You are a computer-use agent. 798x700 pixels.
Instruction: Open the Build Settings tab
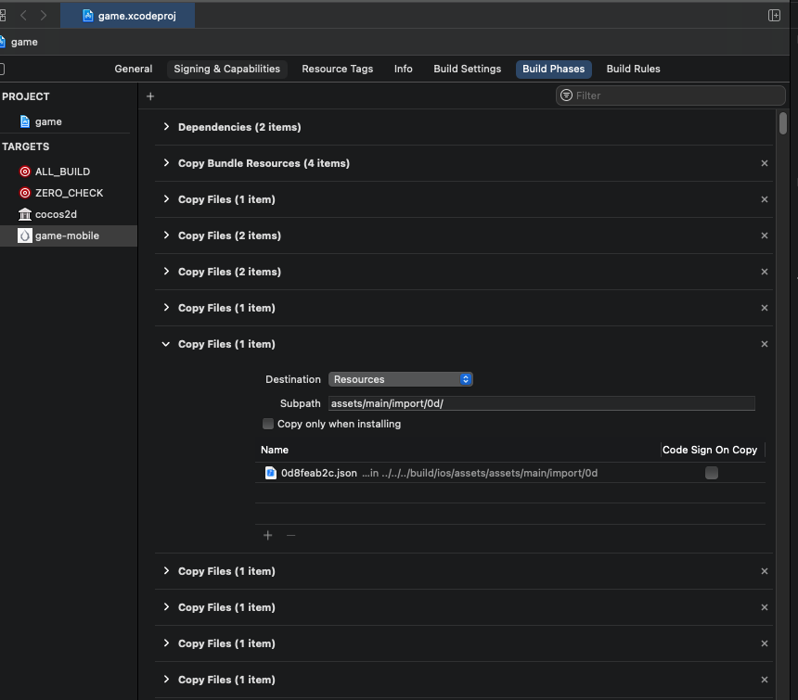467,69
